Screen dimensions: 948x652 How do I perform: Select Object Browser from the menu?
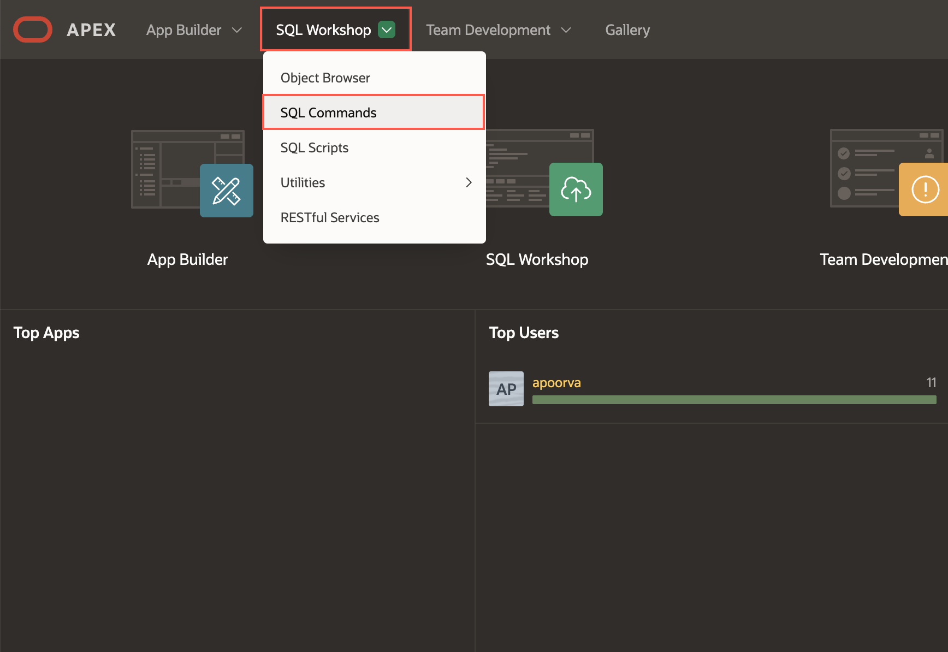click(374, 78)
